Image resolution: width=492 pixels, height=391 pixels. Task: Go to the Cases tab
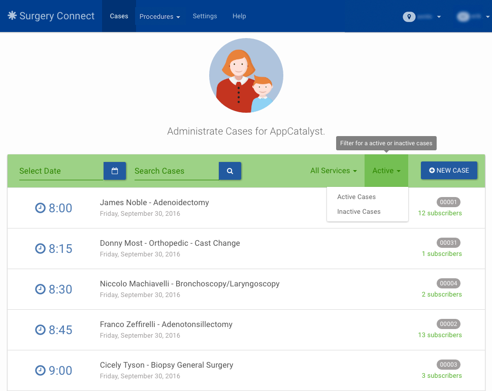coord(119,16)
